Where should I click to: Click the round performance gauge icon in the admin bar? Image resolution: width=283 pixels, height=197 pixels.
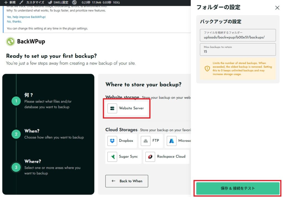coord(74,2)
